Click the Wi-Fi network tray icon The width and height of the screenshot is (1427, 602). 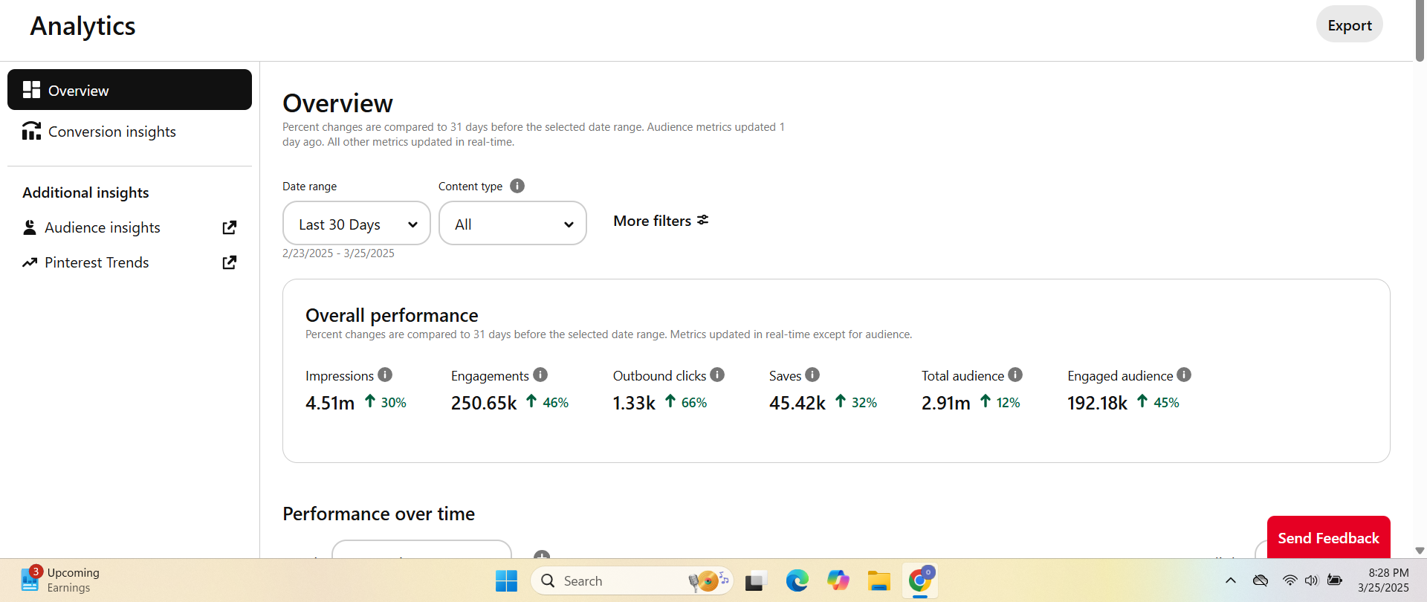coord(1290,580)
